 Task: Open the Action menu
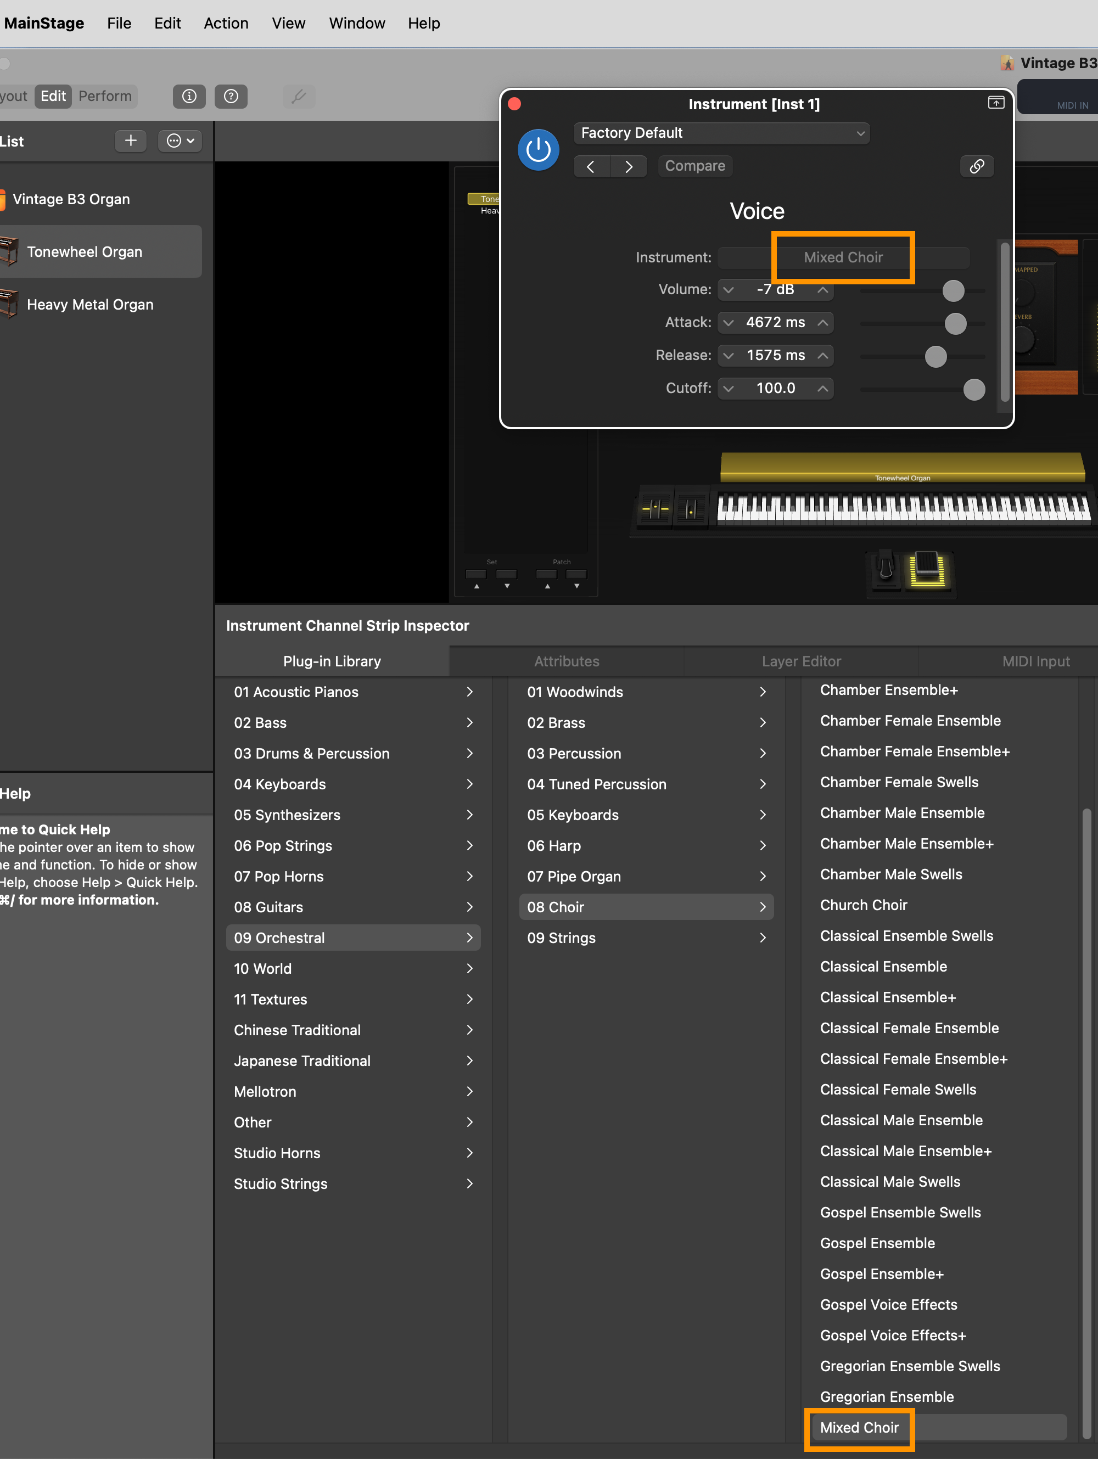coord(226,23)
